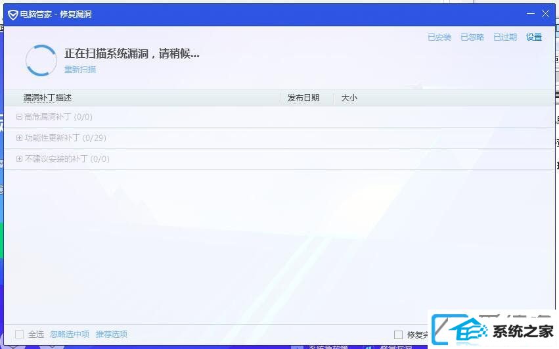Screen dimensions: 559x349
Task: Open 设置 settings
Action: tap(533, 37)
